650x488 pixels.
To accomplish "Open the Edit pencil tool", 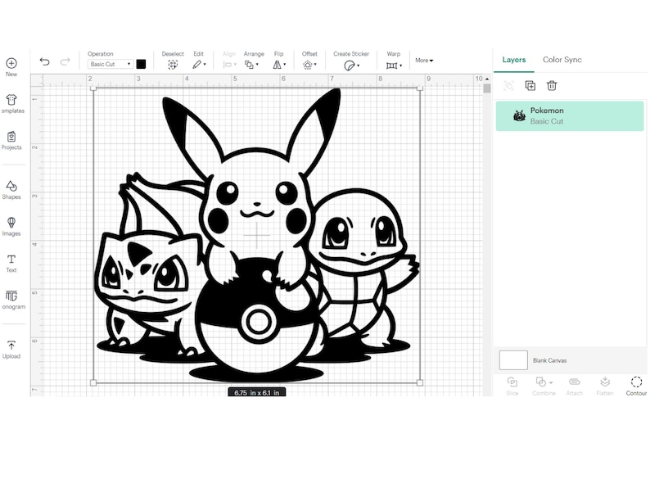I will (197, 65).
